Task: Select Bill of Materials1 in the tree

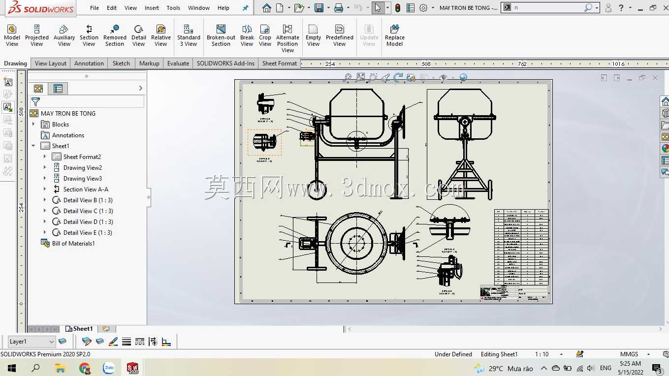Action: 73,244
